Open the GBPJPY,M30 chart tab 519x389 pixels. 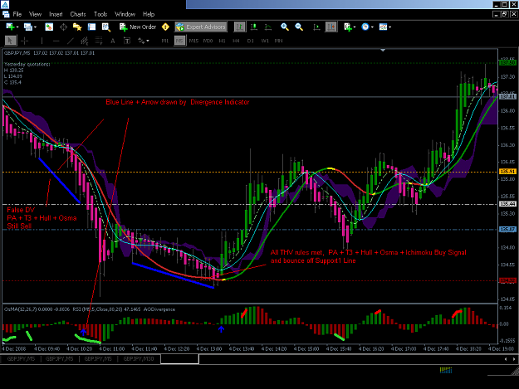point(139,359)
